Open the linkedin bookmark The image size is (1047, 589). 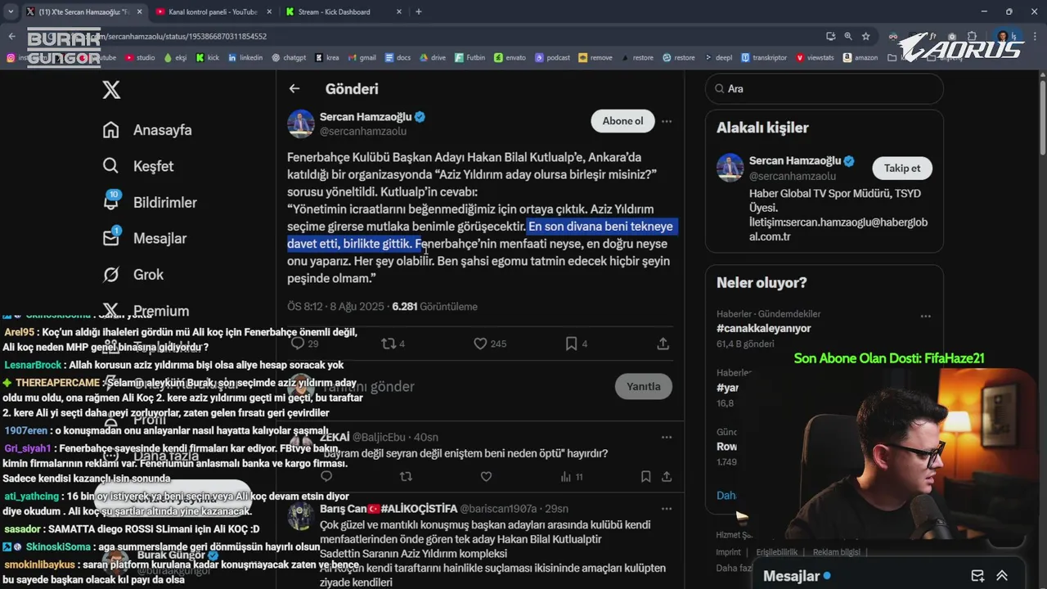pyautogui.click(x=245, y=57)
